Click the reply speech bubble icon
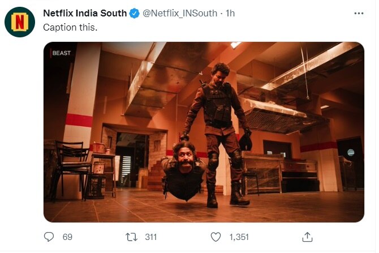 point(50,237)
